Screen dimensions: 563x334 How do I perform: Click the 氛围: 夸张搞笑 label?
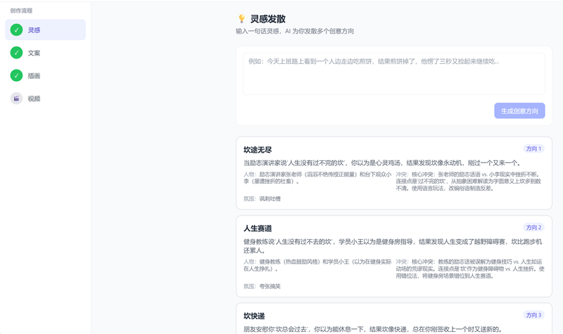[x=262, y=286]
